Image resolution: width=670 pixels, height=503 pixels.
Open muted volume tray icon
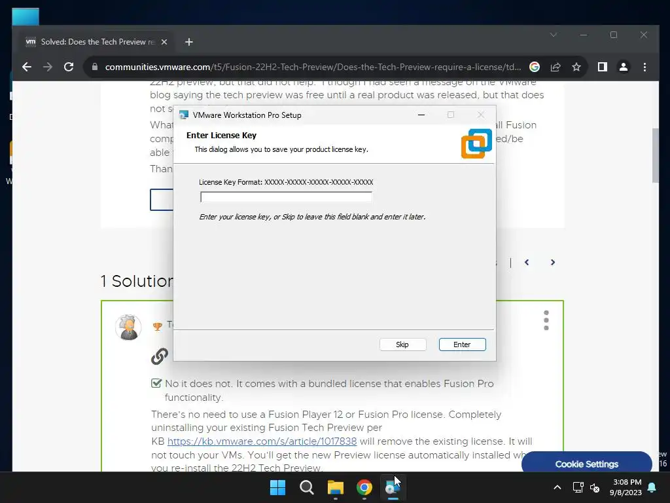tap(594, 487)
